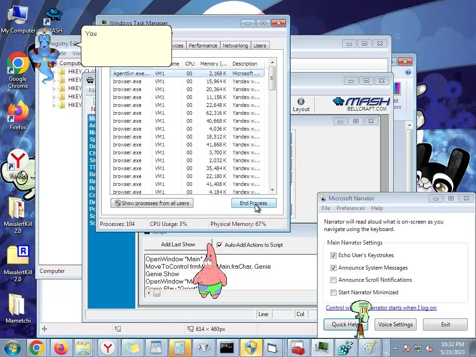Screen dimensions: 476x357
Task: Click the Genie agent character
Action: [46, 56]
